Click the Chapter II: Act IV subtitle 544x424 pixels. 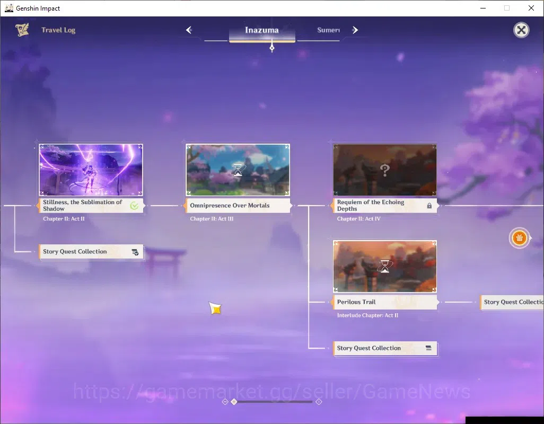(359, 219)
